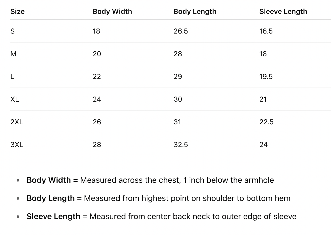The height and width of the screenshot is (235, 331).
Task: Click the 26.5 body length value
Action: [181, 31]
